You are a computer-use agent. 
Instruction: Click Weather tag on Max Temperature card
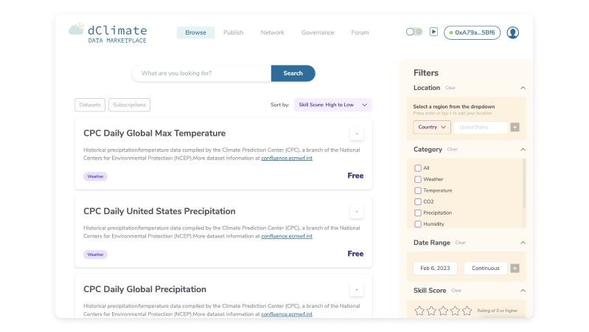[x=95, y=176]
